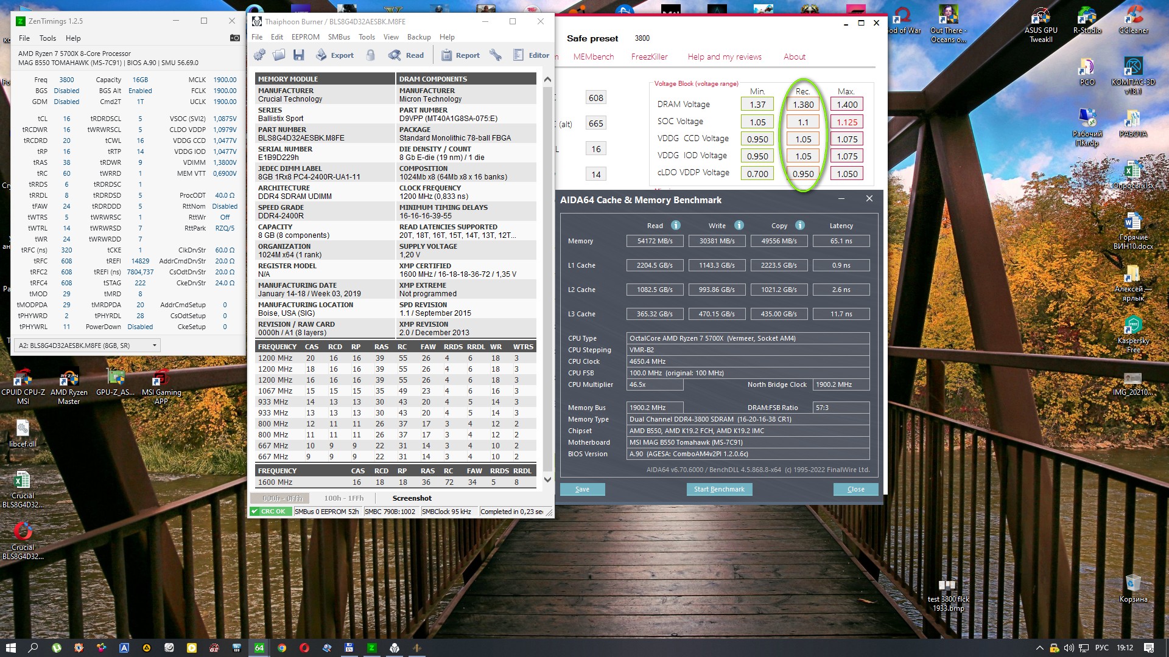Click the open folder icon in Thaiphoon toolbar

[x=279, y=55]
